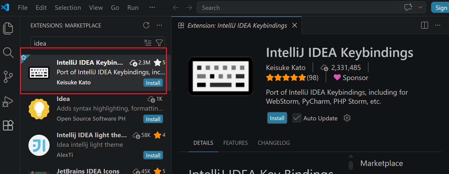
Task: Toggle the Auto Update checkbox
Action: click(x=297, y=118)
